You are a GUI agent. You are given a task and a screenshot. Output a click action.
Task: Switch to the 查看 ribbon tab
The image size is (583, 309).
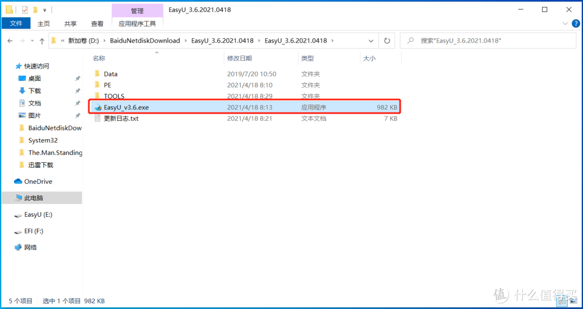[97, 23]
